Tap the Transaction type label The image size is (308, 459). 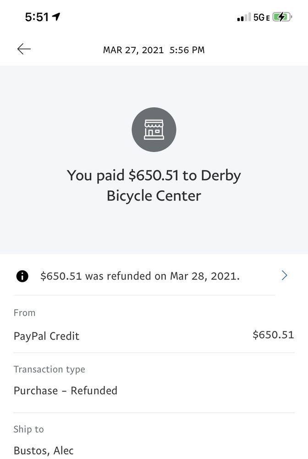tap(49, 369)
